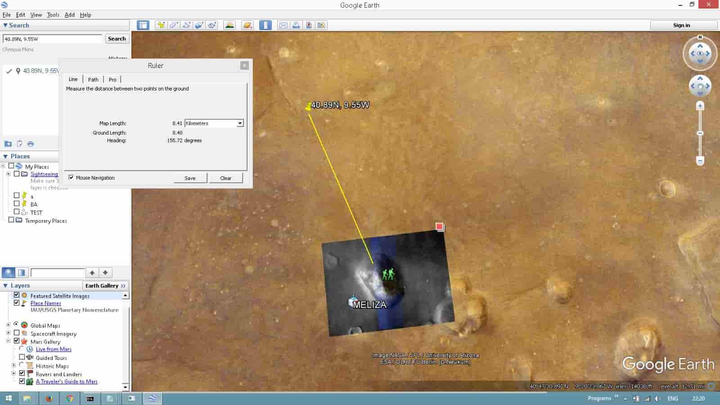The height and width of the screenshot is (405, 720).
Task: Select the Global Maps radio button
Action: pyautogui.click(x=16, y=324)
